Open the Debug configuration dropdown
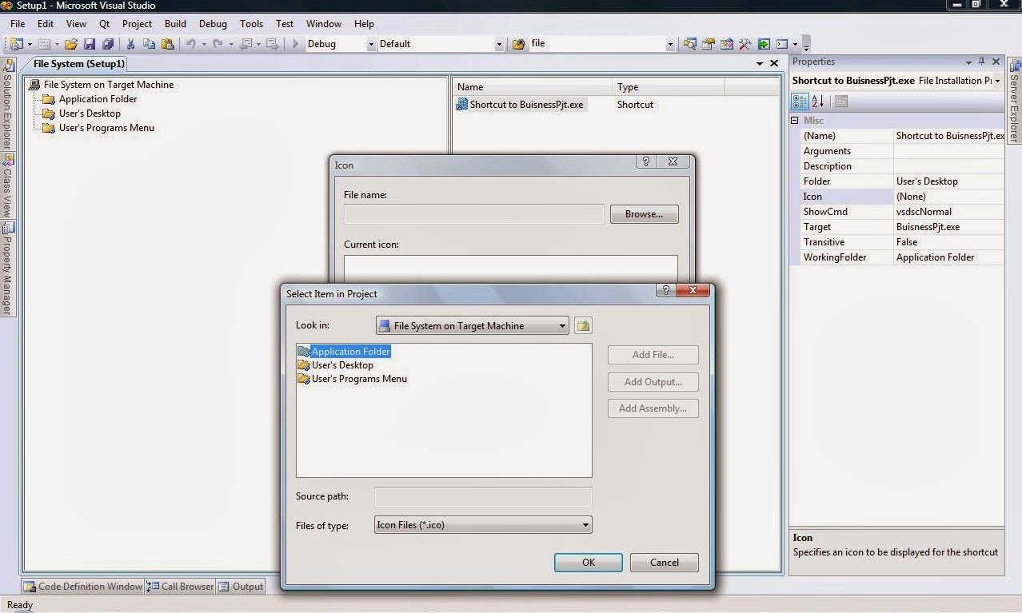 click(x=371, y=44)
